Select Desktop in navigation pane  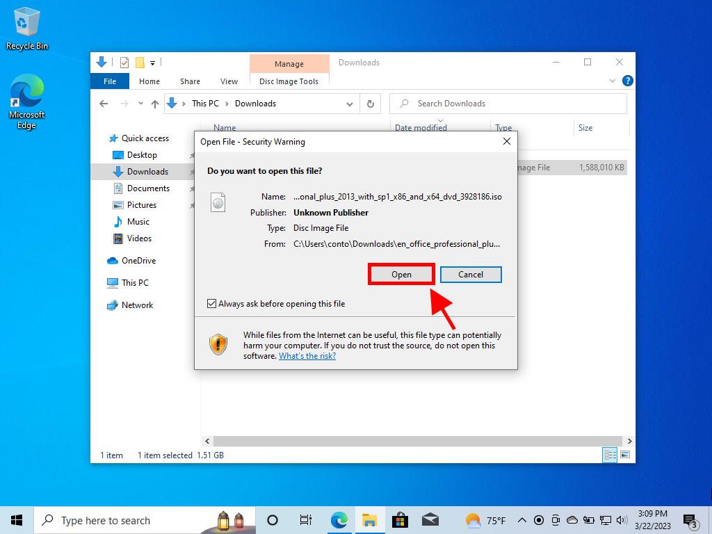point(142,155)
